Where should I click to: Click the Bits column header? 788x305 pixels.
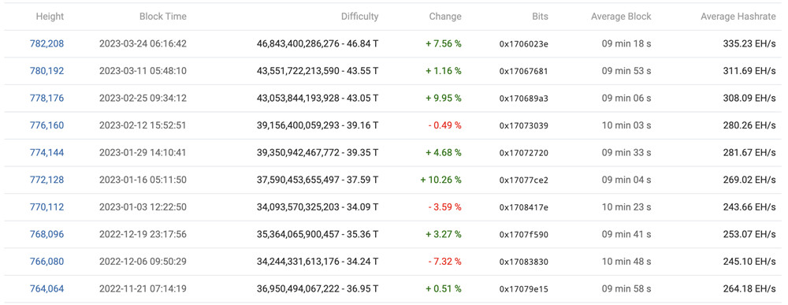(x=540, y=17)
